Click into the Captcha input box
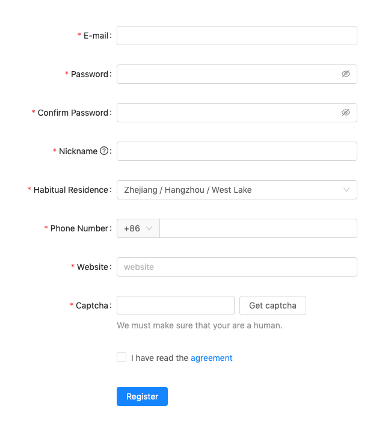Viewport: 391px width, 429px height. [176, 305]
